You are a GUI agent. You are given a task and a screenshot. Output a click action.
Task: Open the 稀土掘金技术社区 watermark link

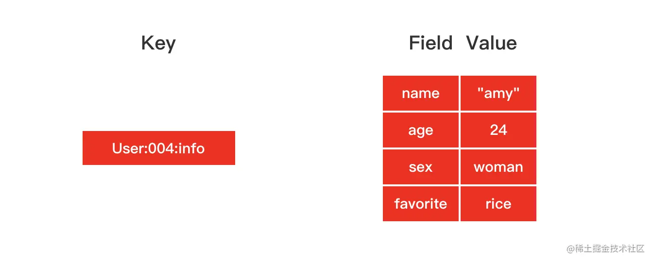tap(609, 248)
